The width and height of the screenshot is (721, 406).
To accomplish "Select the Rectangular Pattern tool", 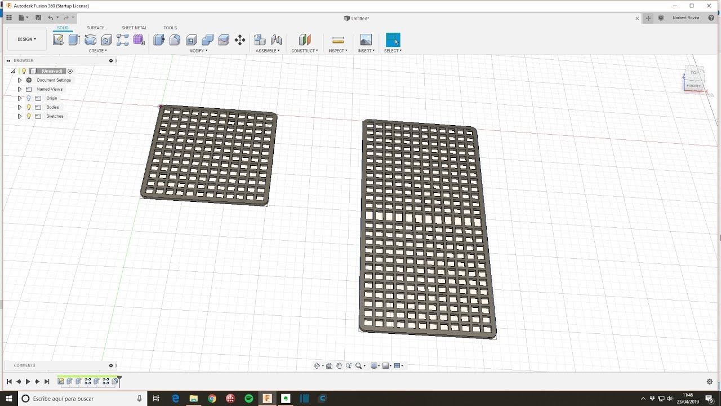I will [x=123, y=39].
